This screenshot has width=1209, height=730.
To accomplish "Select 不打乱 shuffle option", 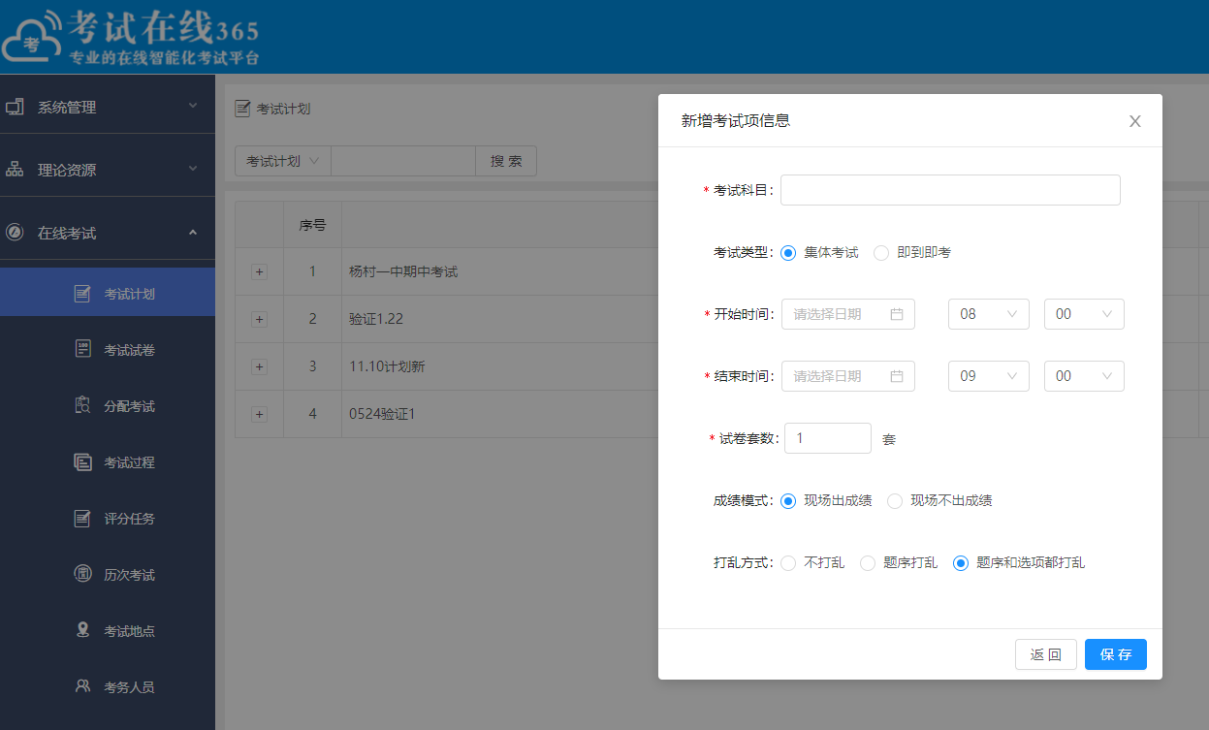I will tap(788, 563).
